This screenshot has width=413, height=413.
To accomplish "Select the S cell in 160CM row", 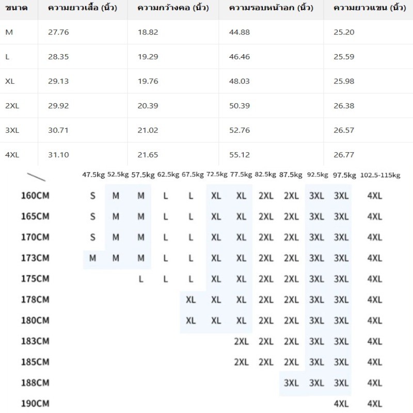I will [93, 196].
